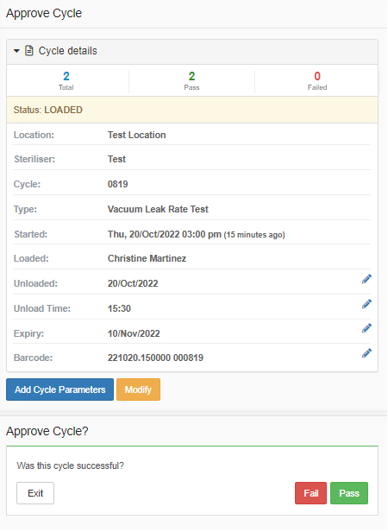Click the document icon beside Cycle details
The height and width of the screenshot is (532, 388).
pos(29,51)
